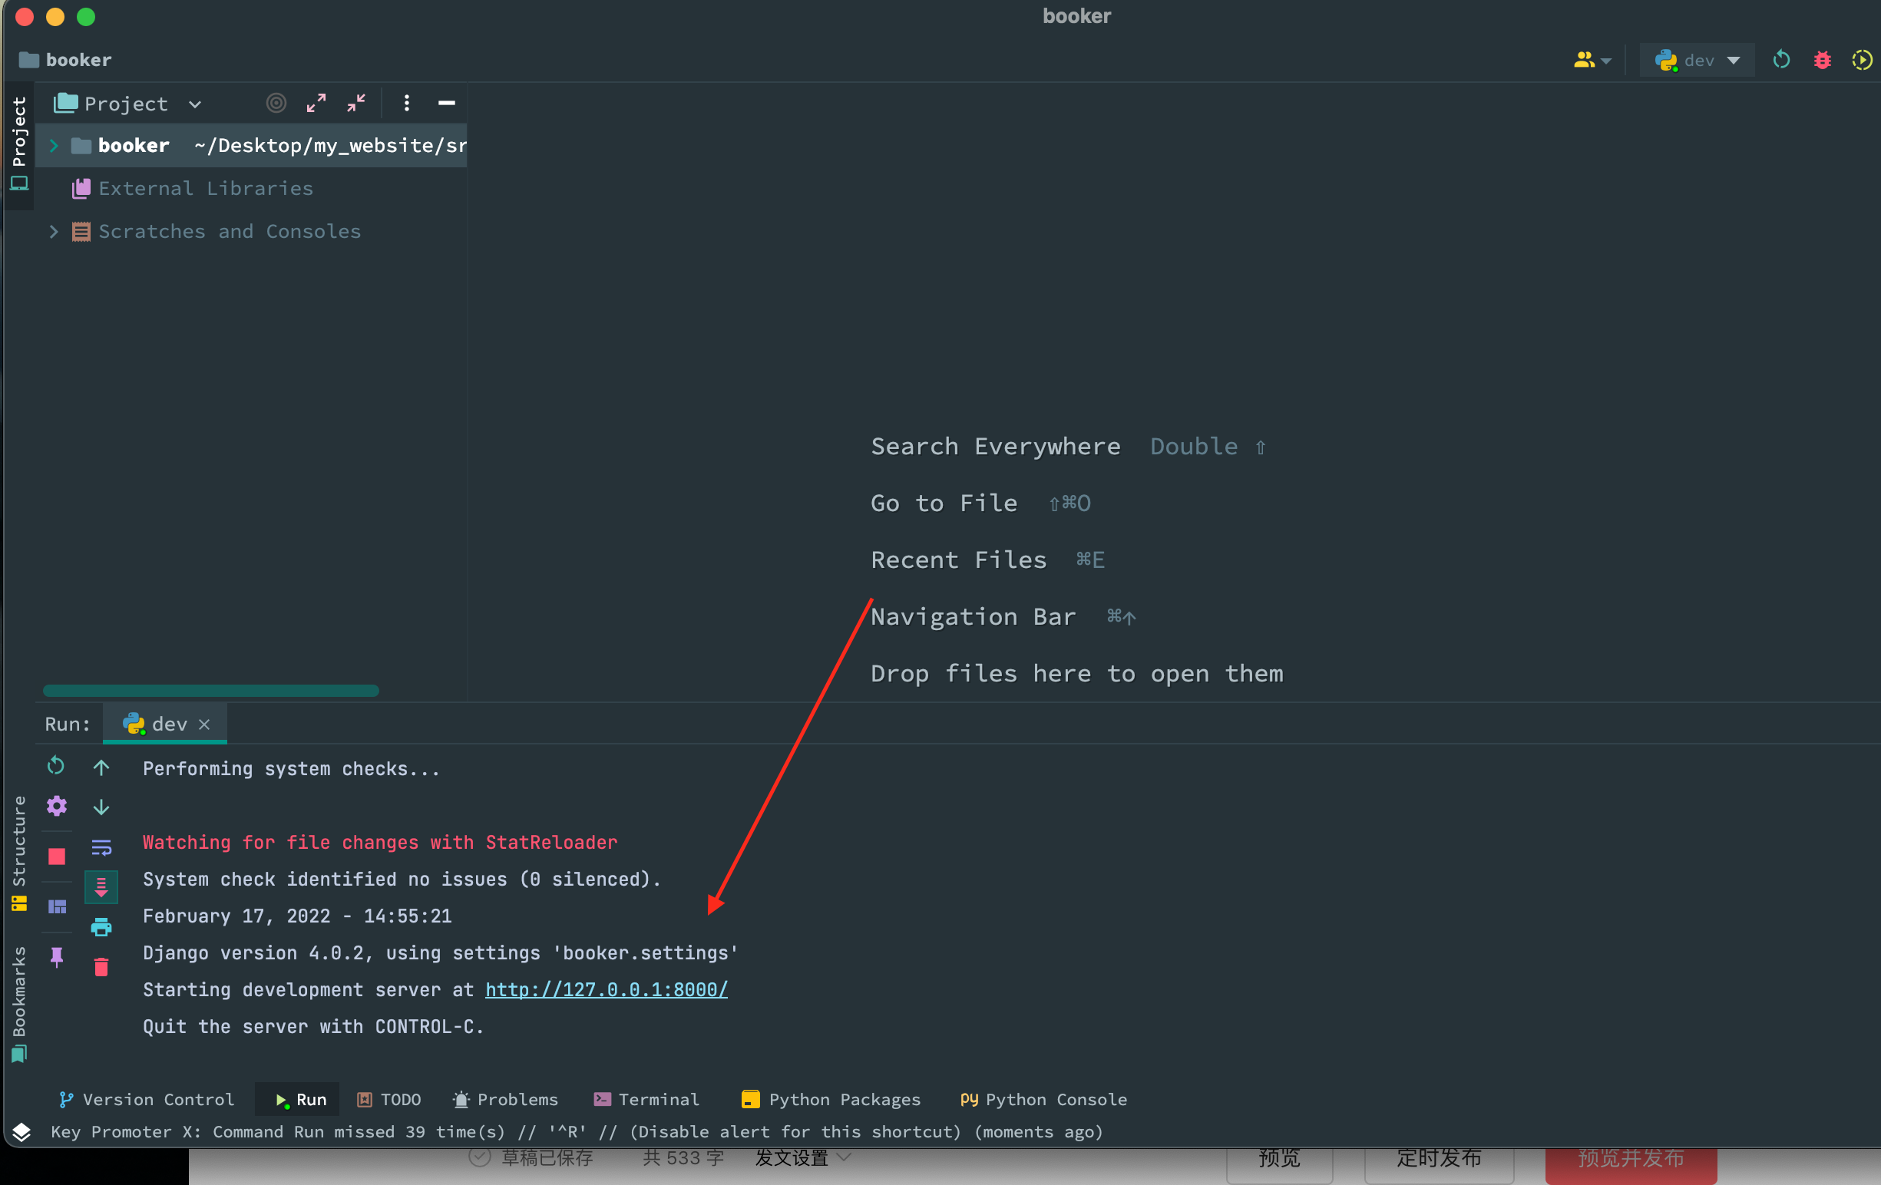Viewport: 1881px width, 1185px height.
Task: Click 'System check identified no issues' line
Action: (402, 879)
